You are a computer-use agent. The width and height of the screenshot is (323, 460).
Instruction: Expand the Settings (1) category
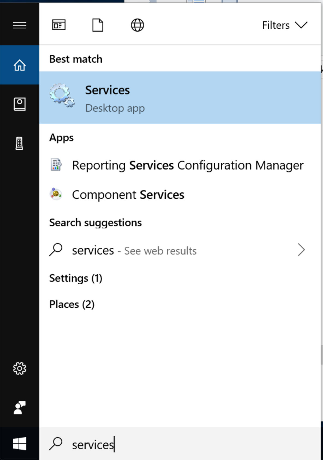tap(76, 278)
